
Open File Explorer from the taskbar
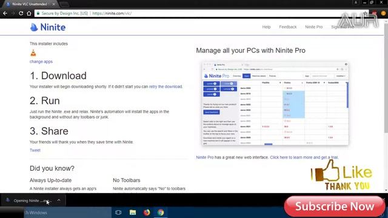click(x=133, y=213)
